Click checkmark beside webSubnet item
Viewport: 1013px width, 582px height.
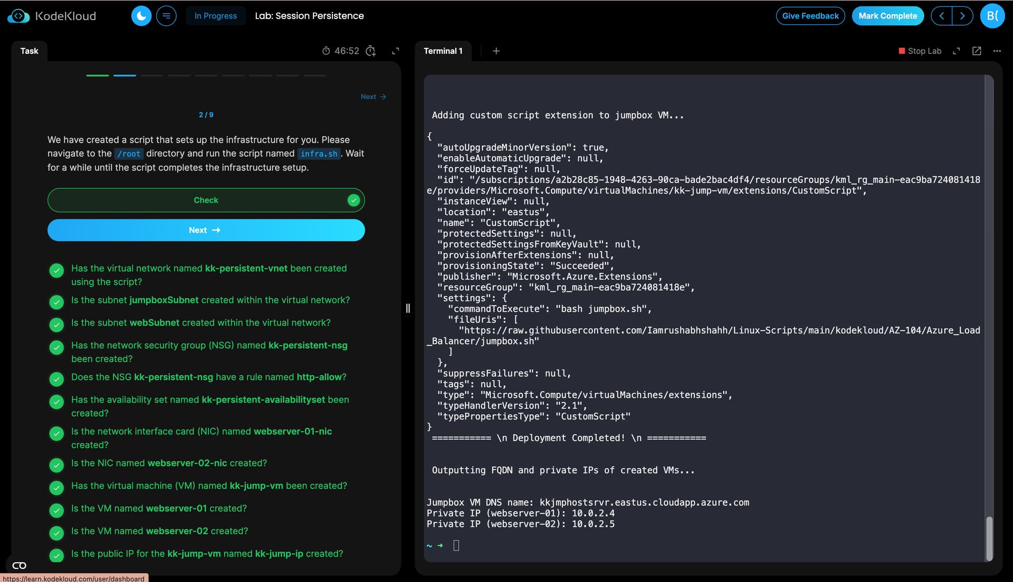[x=56, y=325]
